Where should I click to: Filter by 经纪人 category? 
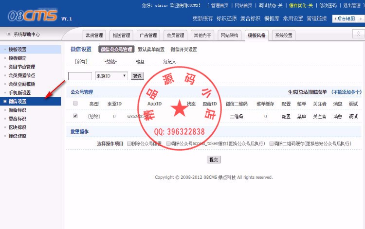pos(169,62)
